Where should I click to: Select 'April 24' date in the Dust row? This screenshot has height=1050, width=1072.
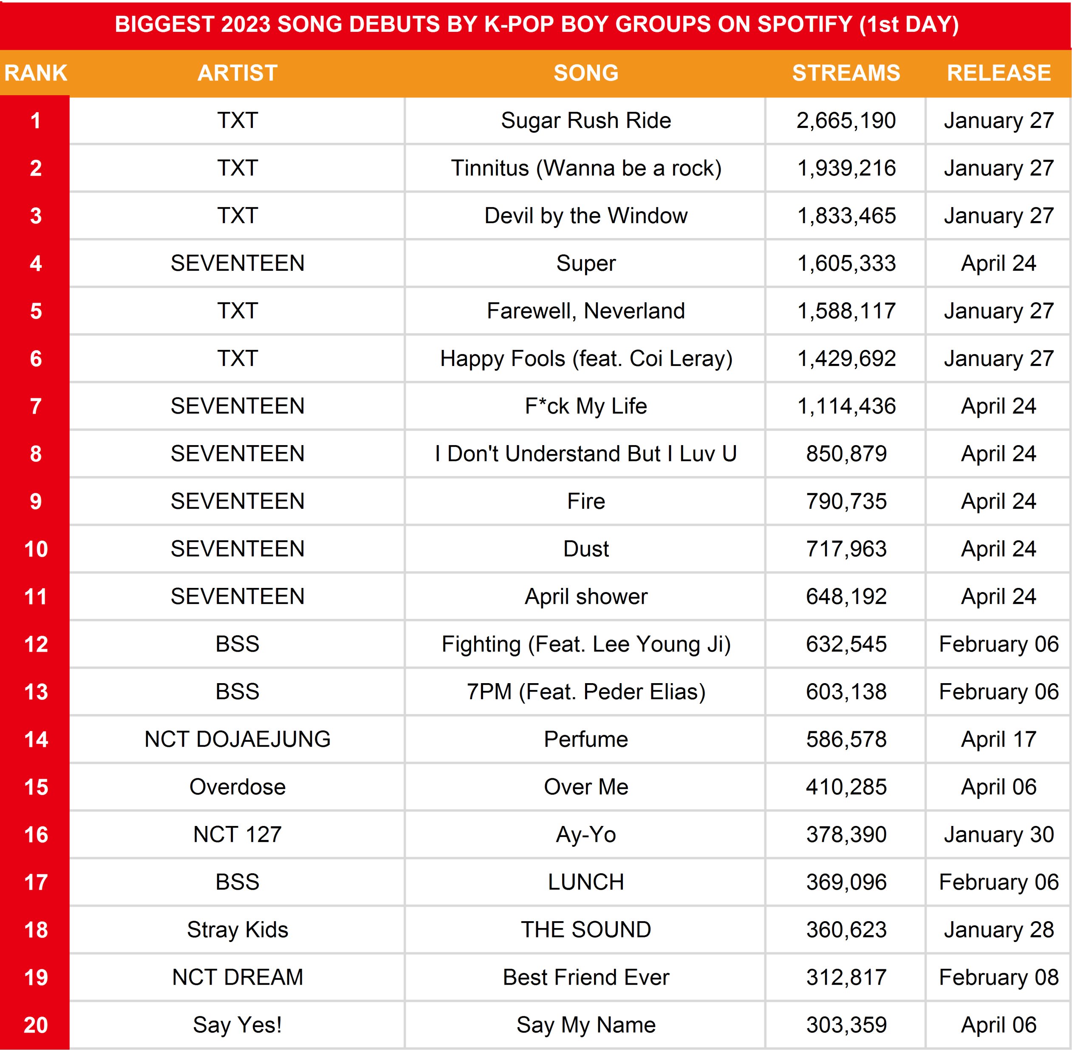(998, 549)
